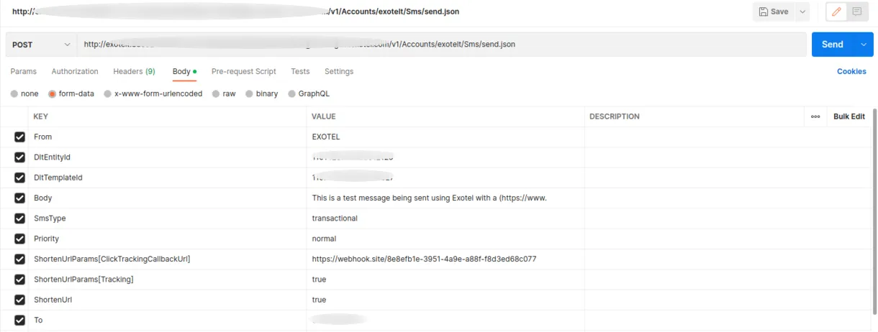The width and height of the screenshot is (878, 332).
Task: Click the Body key cell
Action: (x=168, y=198)
